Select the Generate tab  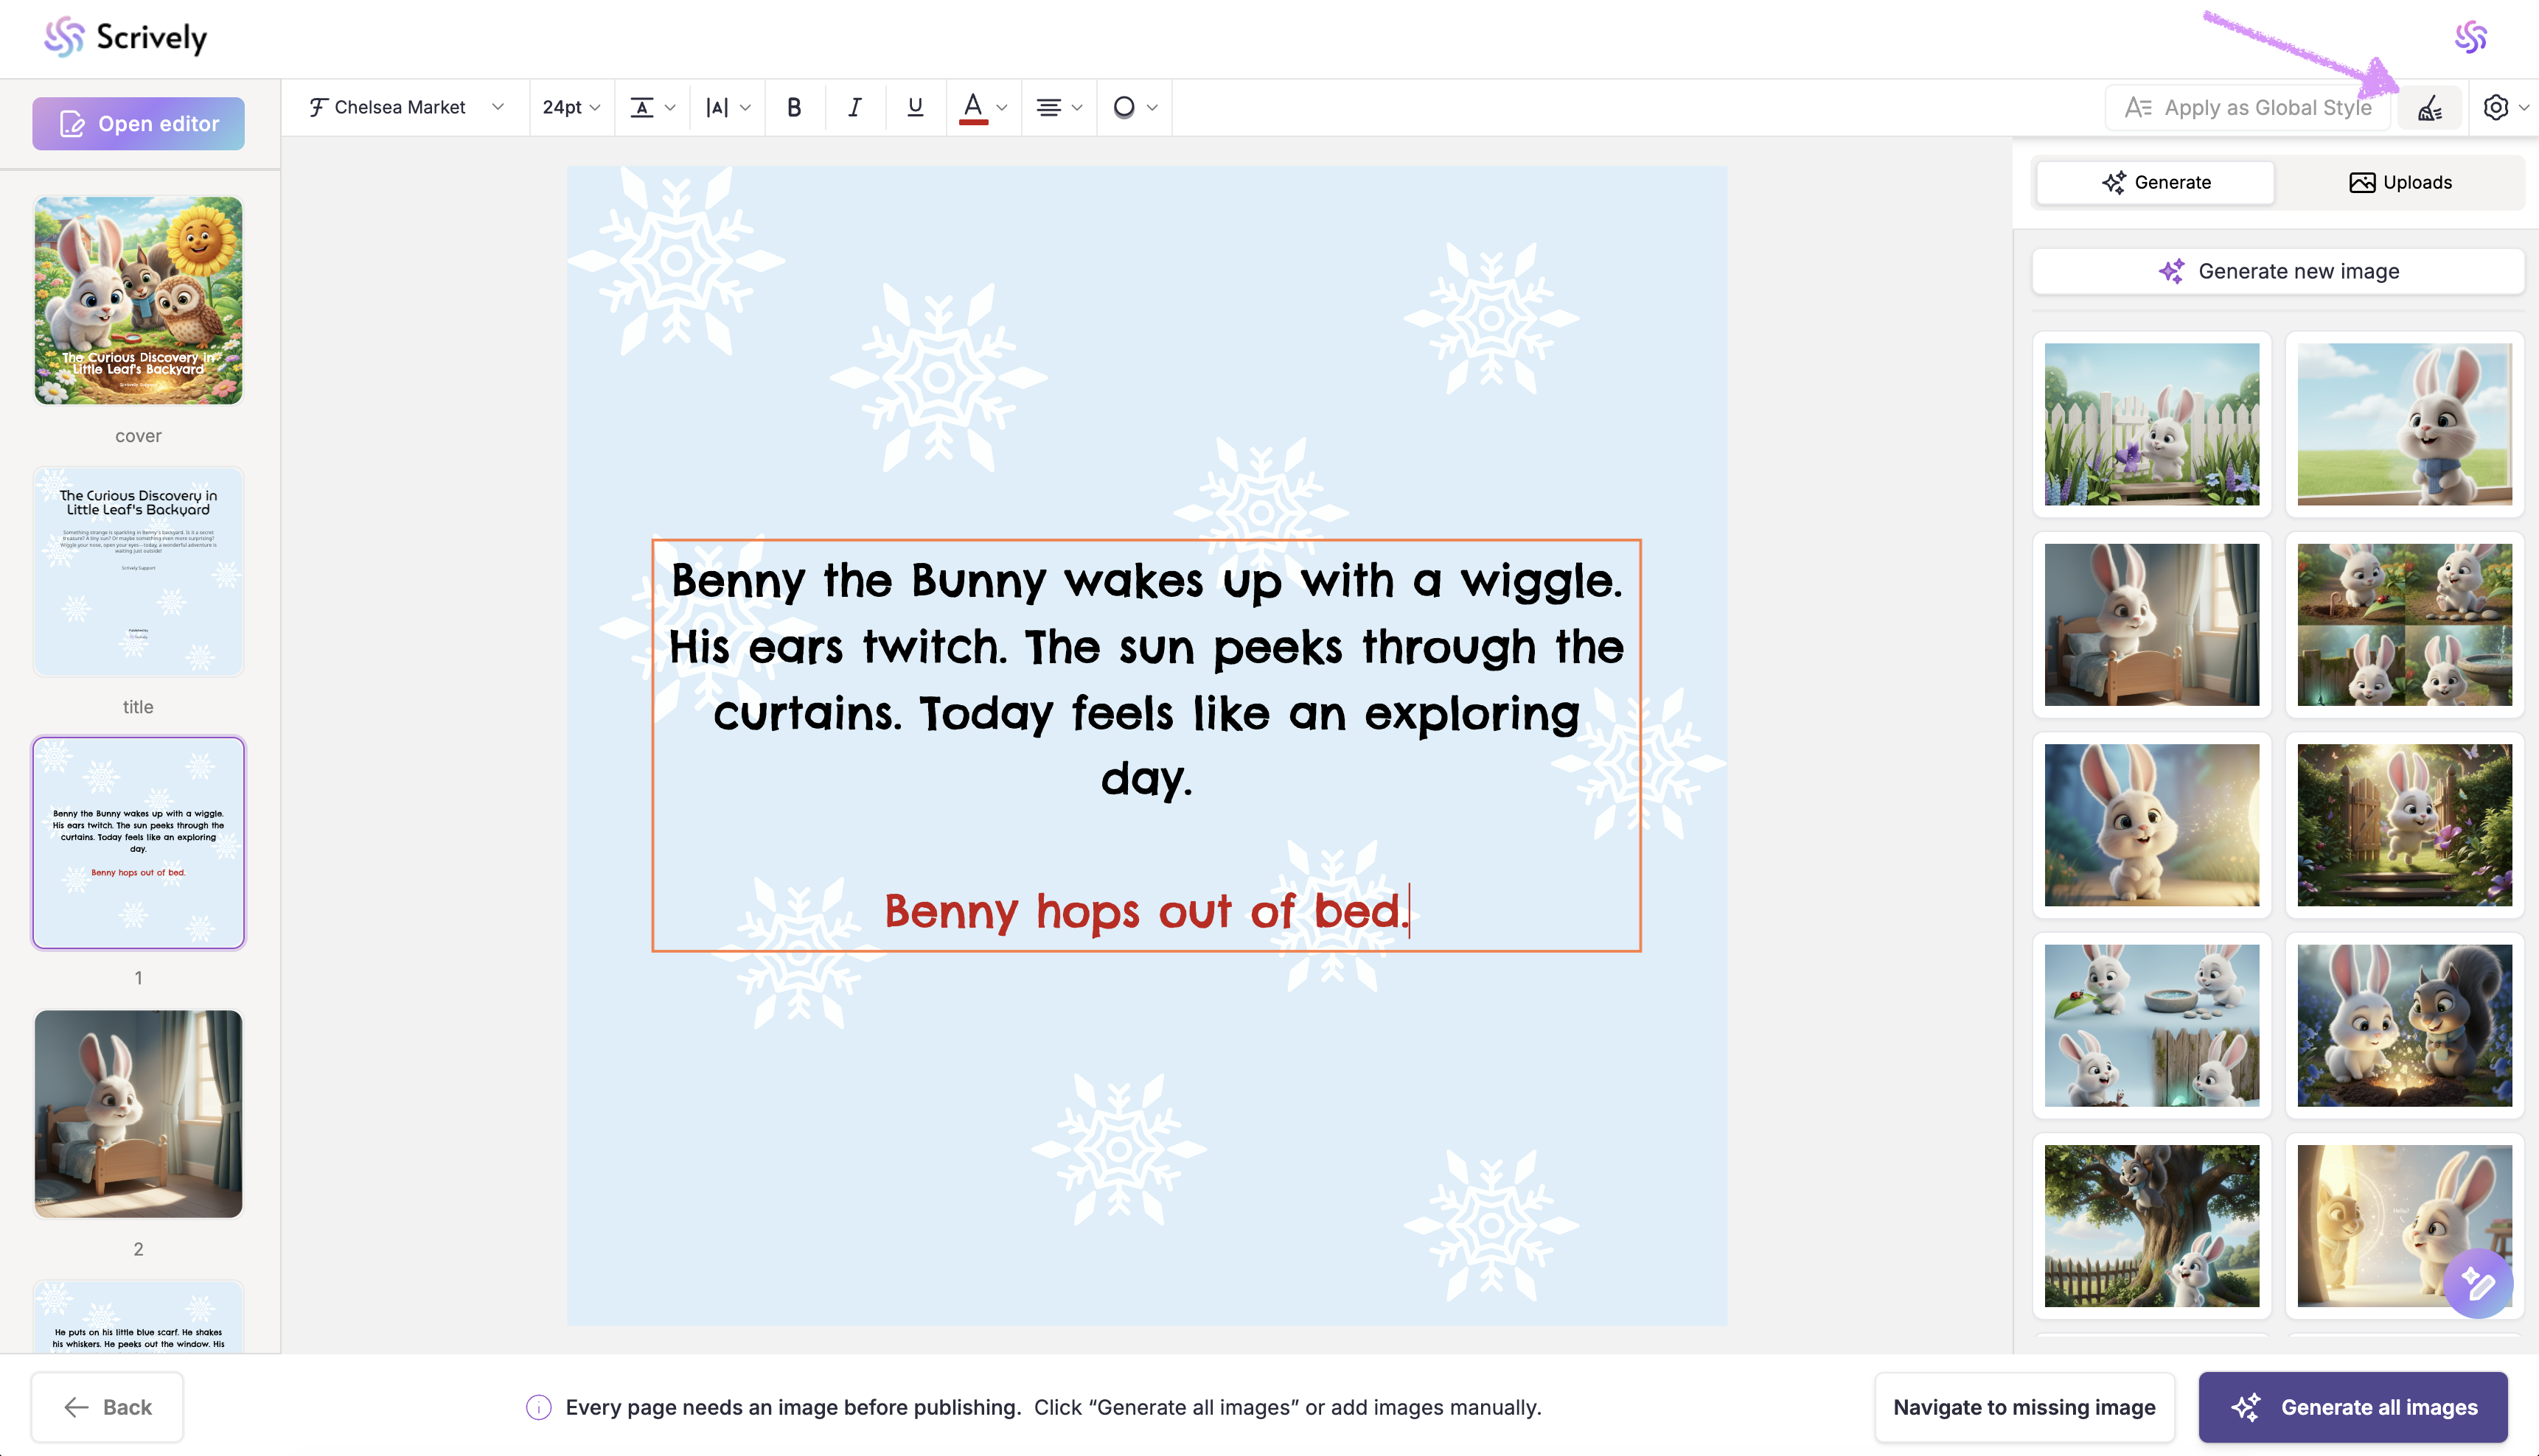tap(2156, 182)
